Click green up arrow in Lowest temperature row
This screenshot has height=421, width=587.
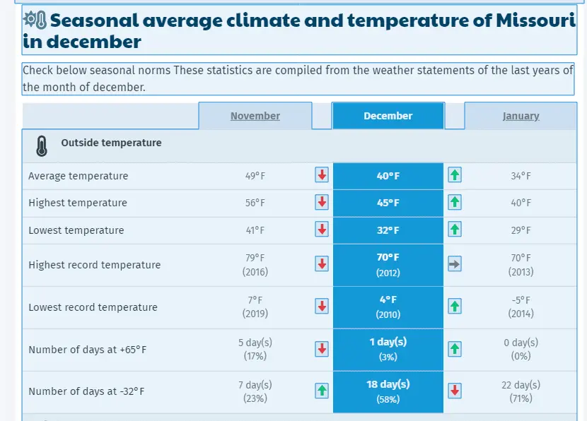[455, 230]
